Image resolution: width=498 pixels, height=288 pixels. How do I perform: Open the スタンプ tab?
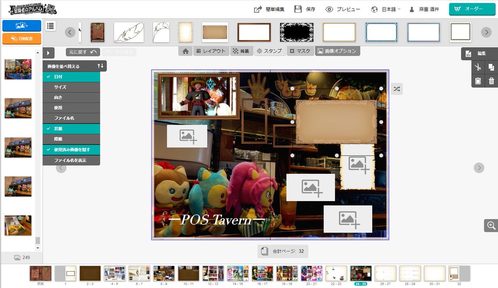(269, 51)
